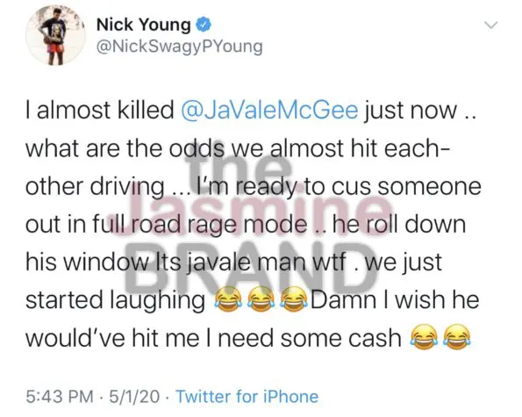Click the words 'I almost killed'
Viewport: 522px width, 417px height.
pyautogui.click(x=100, y=111)
